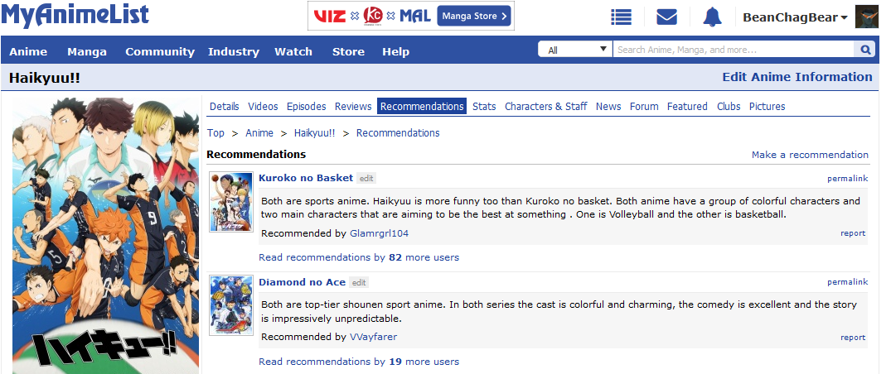
Task: Open the Haikyuu poster image
Action: pyautogui.click(x=106, y=236)
